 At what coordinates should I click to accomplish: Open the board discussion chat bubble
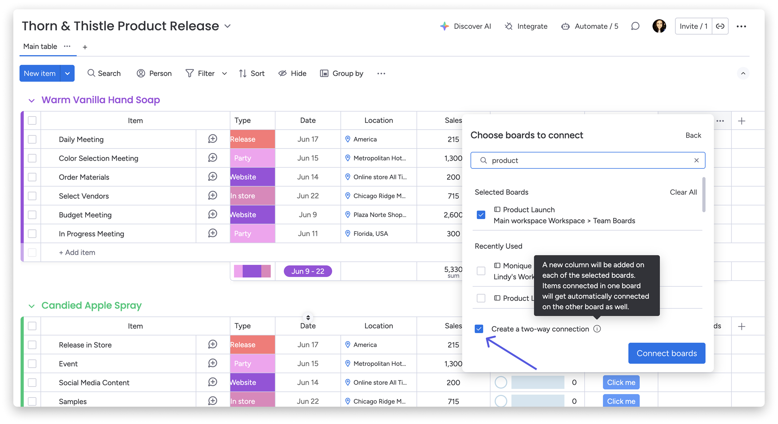tap(635, 26)
